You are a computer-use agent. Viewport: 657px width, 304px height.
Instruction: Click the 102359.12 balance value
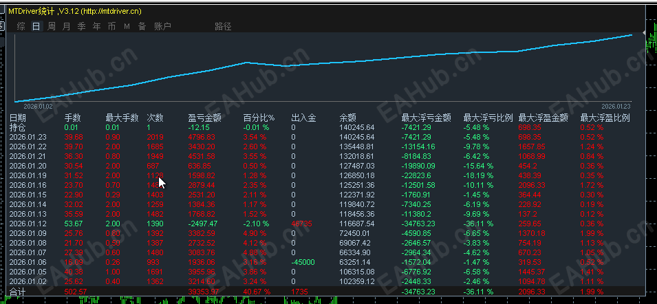coord(357,281)
